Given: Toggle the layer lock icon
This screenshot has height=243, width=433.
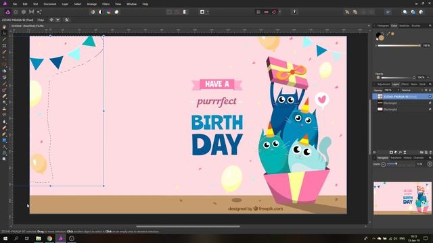Looking at the screenshot, I should tap(430, 90).
